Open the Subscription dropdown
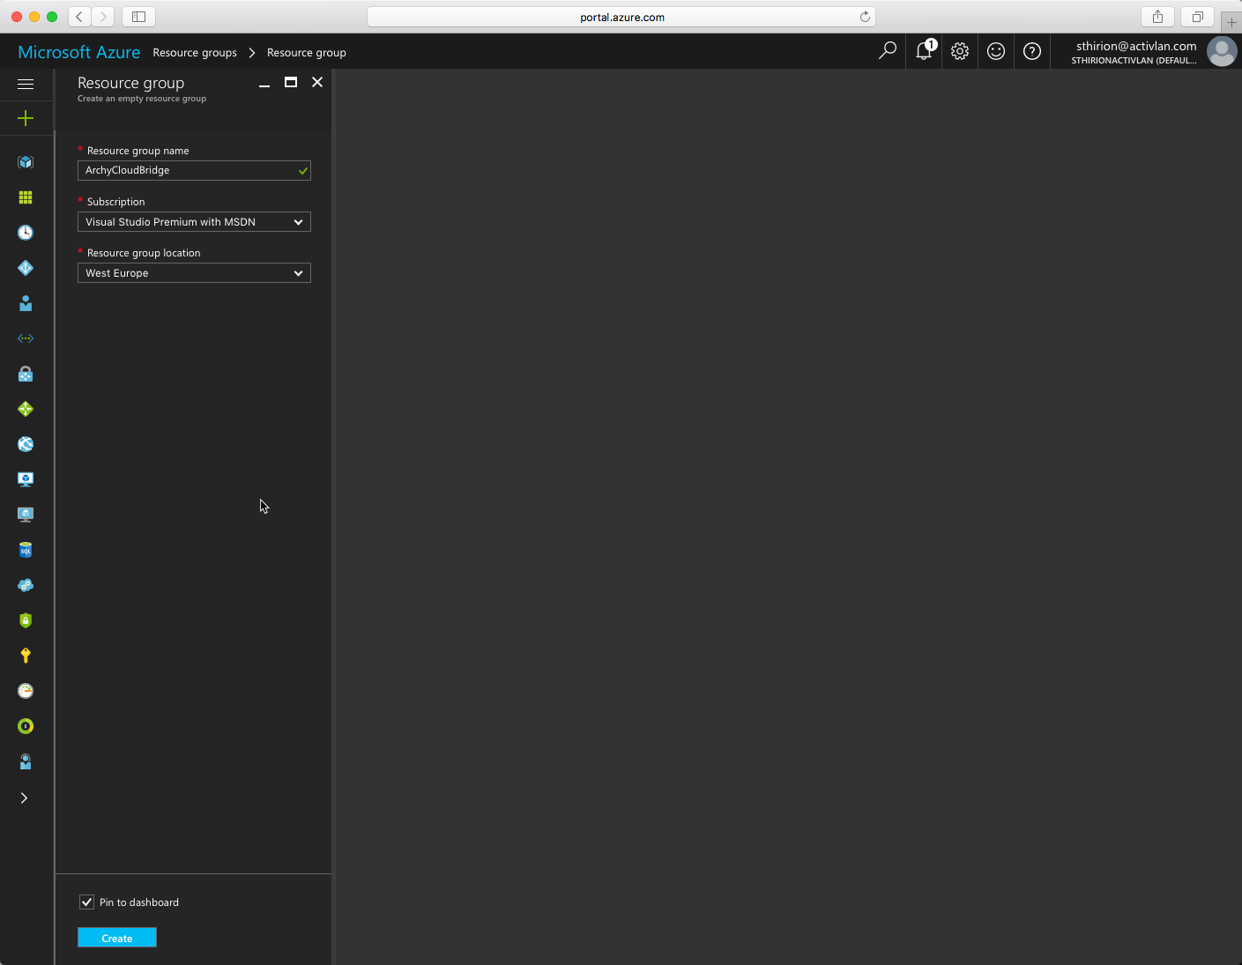 194,222
